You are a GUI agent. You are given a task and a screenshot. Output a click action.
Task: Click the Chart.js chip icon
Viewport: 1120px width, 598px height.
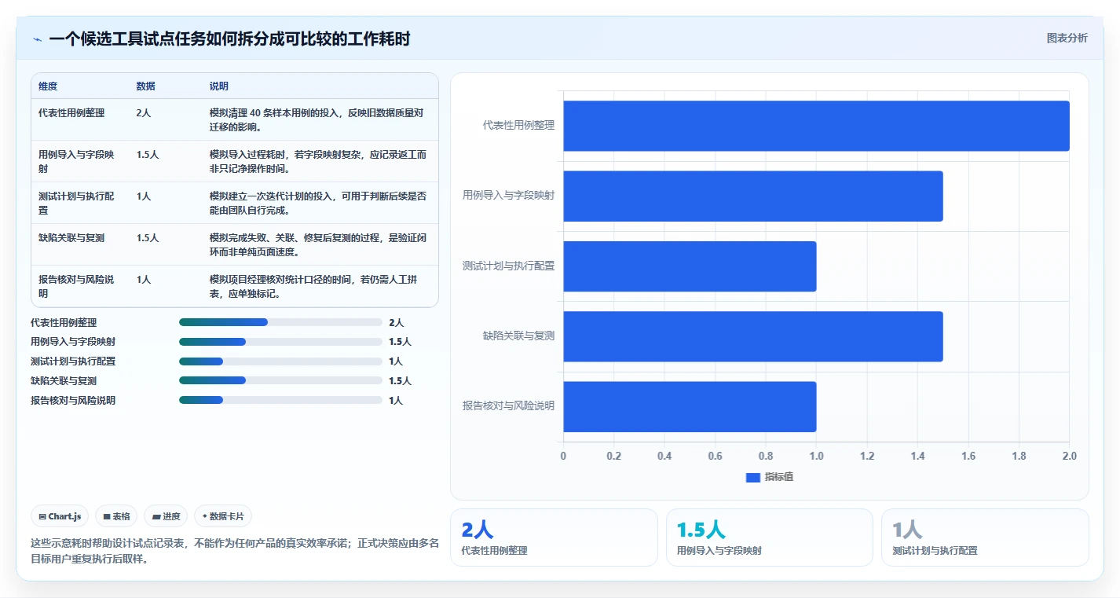[42, 516]
